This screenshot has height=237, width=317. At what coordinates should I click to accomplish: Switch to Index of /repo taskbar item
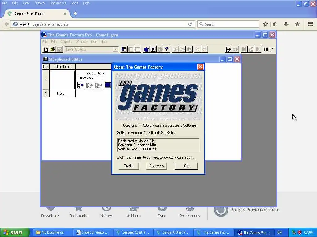tap(93, 233)
